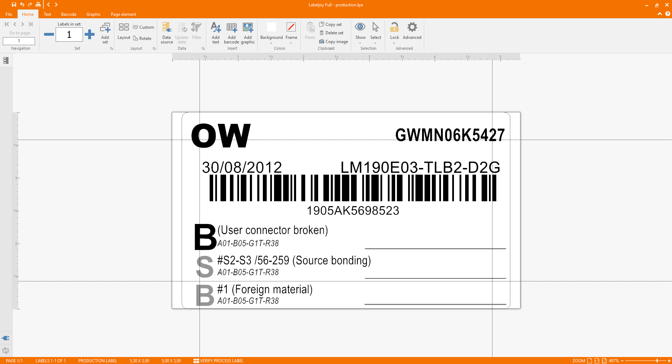Click zoom fit width icon in status bar
This screenshot has width=672, height=364.
[x=597, y=361]
